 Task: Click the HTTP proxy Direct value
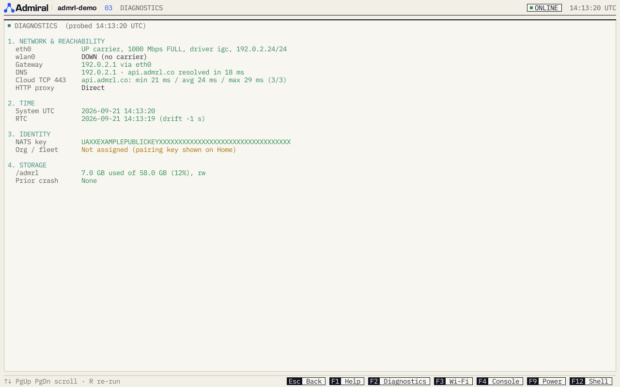click(x=93, y=88)
